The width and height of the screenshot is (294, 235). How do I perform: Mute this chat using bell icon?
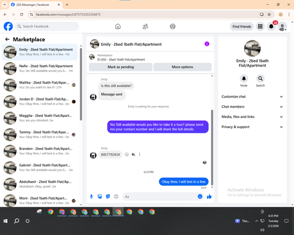tap(244, 79)
